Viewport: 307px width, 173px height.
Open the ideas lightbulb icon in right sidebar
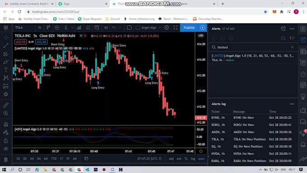(303, 96)
